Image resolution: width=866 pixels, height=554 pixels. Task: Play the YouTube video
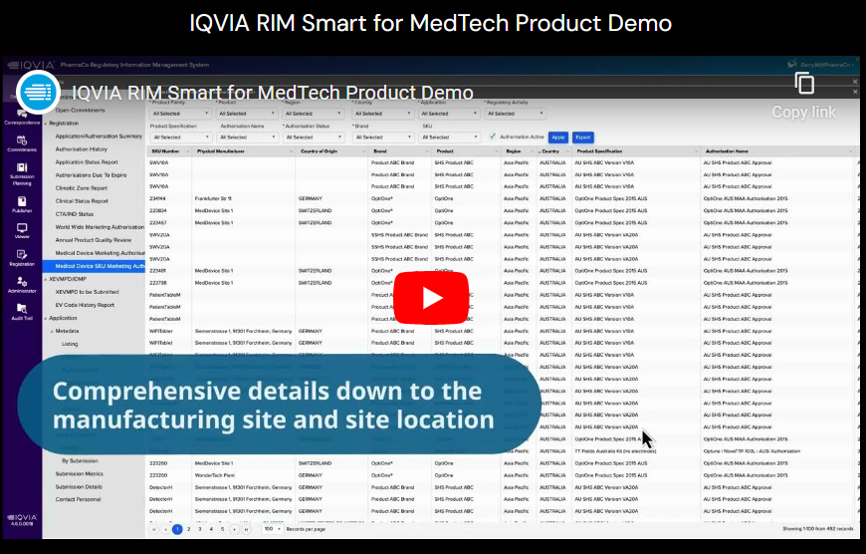[432, 298]
